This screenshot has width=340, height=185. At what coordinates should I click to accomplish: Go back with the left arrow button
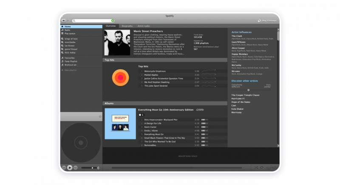click(x=63, y=20)
